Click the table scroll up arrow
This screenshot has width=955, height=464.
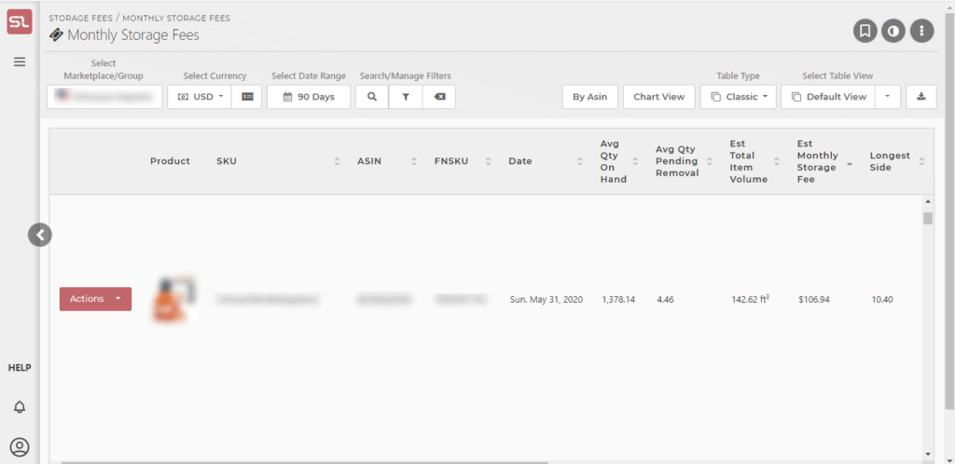(x=928, y=201)
